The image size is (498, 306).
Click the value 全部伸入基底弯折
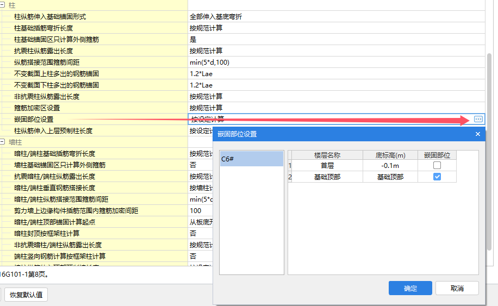pos(216,16)
